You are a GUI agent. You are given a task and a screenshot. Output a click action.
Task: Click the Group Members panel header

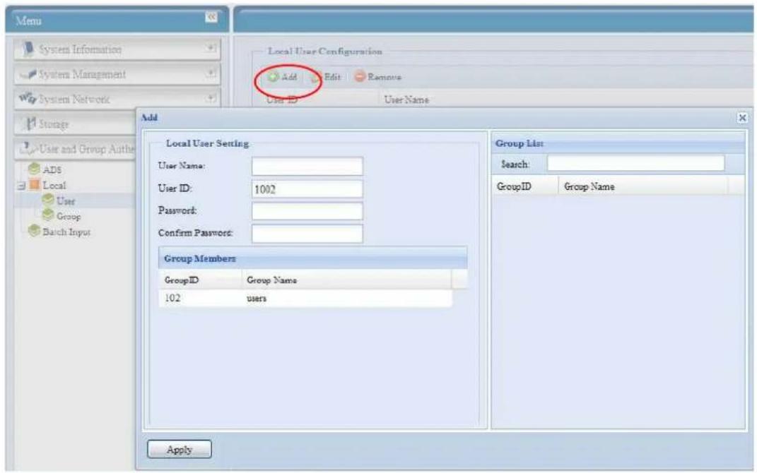[313, 258]
